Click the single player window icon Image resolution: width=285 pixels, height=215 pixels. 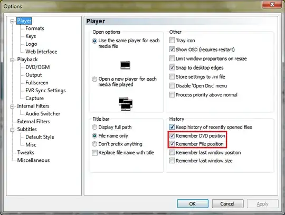click(125, 65)
